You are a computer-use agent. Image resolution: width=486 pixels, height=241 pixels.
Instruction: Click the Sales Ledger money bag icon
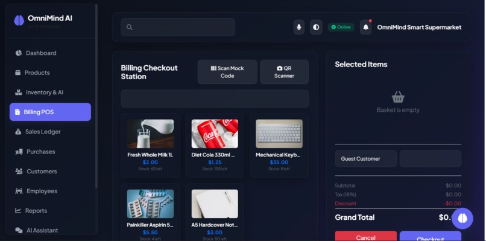[18, 132]
